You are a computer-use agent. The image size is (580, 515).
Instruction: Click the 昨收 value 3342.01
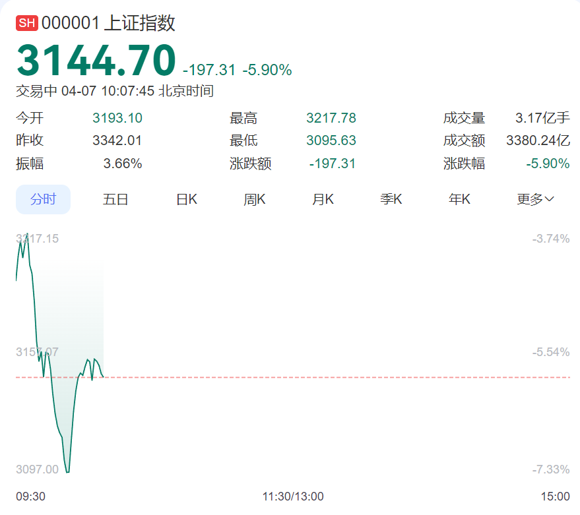[x=117, y=141]
